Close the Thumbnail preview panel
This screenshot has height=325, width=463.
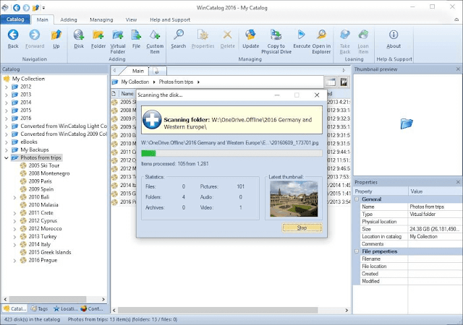point(458,69)
